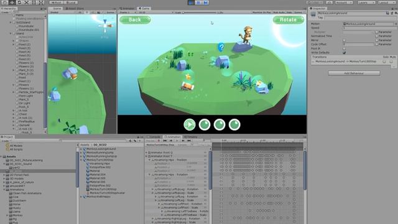Click the question mark marker in Game view
Image resolution: width=398 pixels, height=224 pixels.
pos(221,47)
